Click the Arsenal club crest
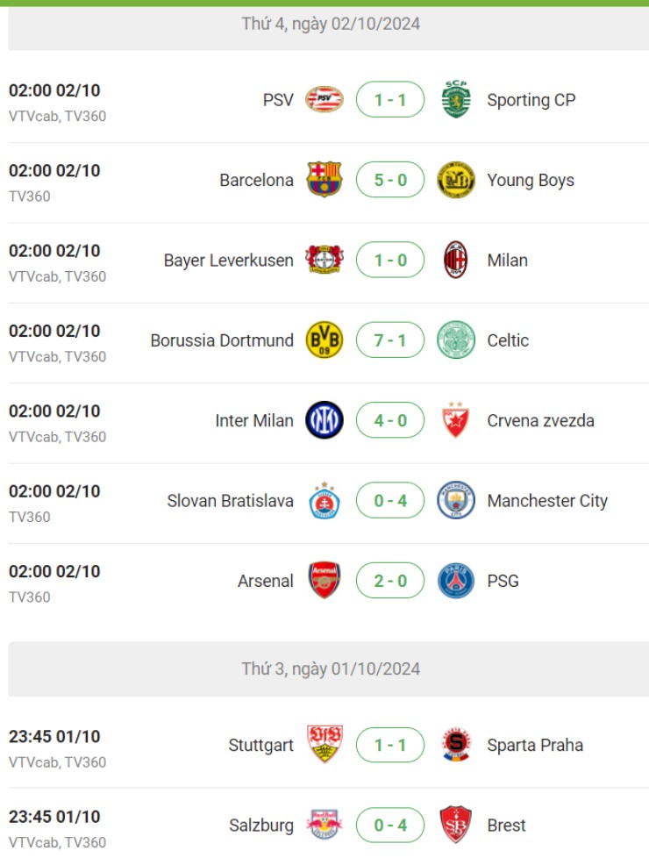The width and height of the screenshot is (649, 858). [x=324, y=581]
